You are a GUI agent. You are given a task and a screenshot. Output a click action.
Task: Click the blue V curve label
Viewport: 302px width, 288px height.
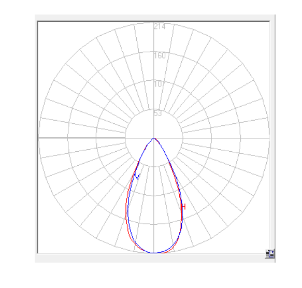click(x=137, y=177)
